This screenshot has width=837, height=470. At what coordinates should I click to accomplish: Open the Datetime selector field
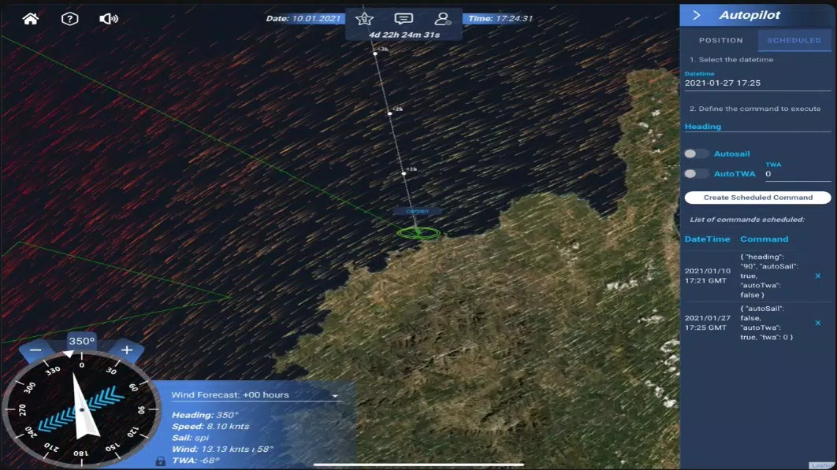[755, 83]
